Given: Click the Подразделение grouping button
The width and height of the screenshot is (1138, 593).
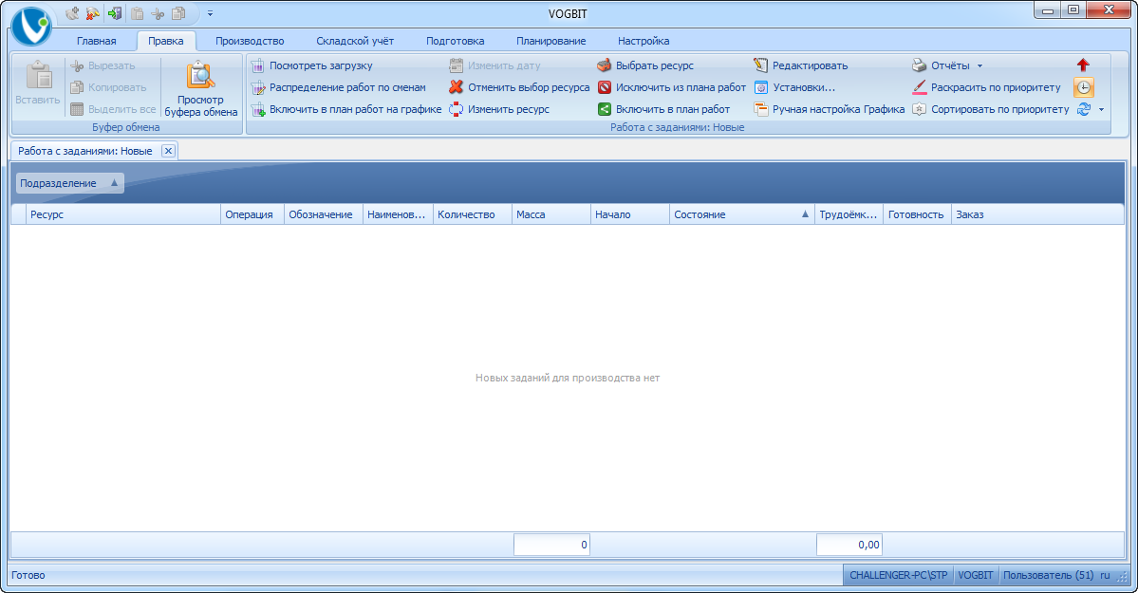Looking at the screenshot, I should [x=70, y=183].
